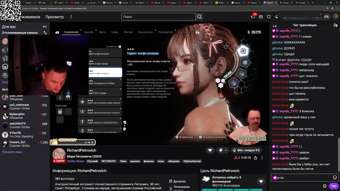
Task: Open VTaxi78 channel in sidebar
Action: tap(24, 135)
